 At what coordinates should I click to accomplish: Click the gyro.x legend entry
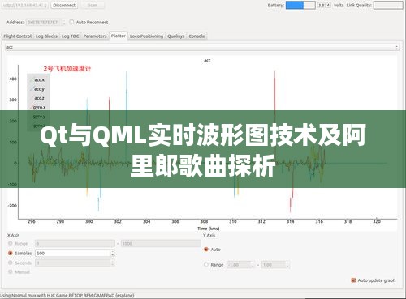click(38, 107)
